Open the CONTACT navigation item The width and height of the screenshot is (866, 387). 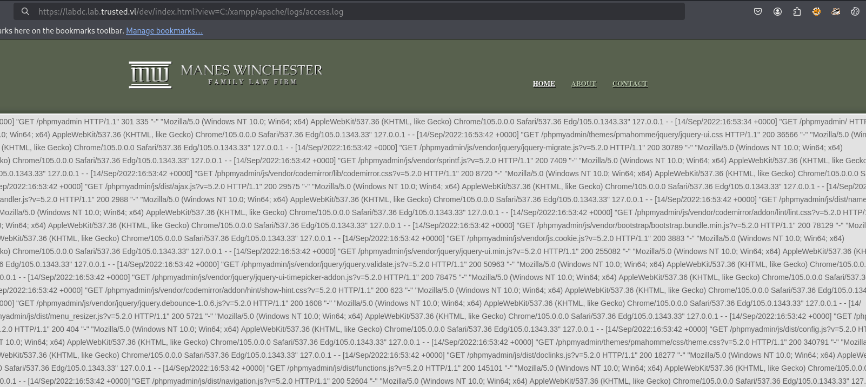tap(630, 84)
